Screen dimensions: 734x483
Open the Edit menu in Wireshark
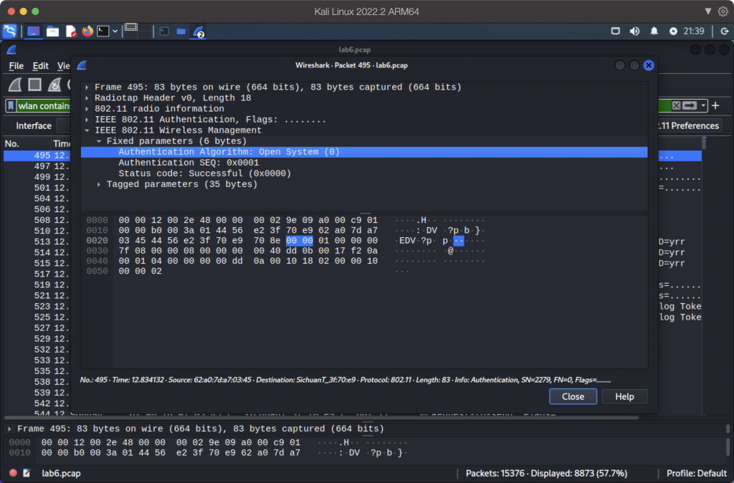(x=40, y=66)
